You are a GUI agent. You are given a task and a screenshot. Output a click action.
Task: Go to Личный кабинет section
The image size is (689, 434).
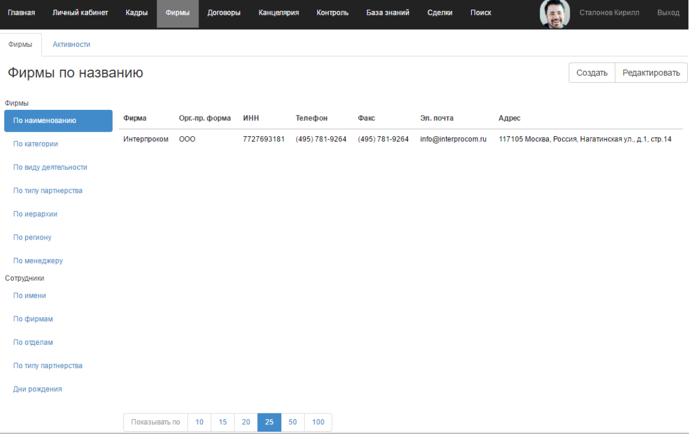80,13
